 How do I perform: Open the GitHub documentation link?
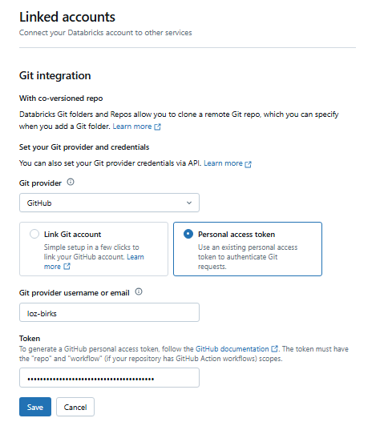(x=232, y=349)
